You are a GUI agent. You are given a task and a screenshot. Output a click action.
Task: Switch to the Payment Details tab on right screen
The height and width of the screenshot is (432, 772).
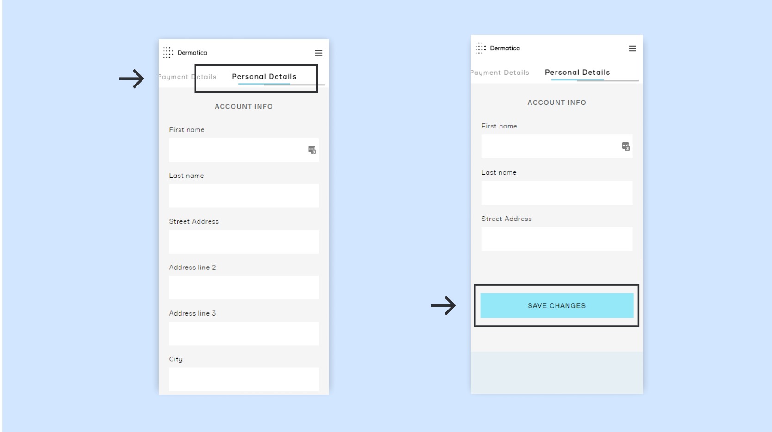coord(500,72)
